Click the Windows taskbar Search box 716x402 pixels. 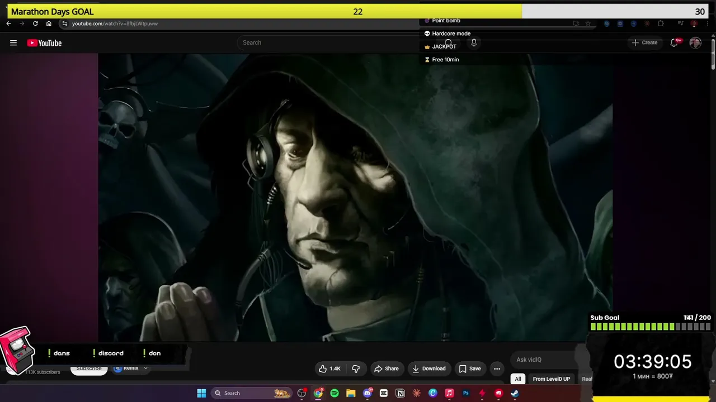[252, 393]
